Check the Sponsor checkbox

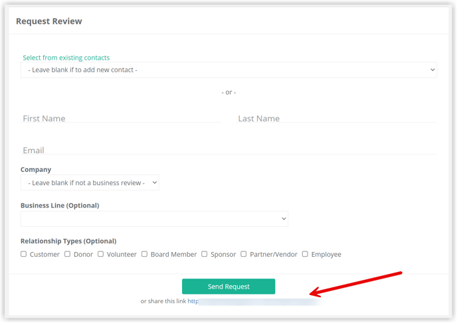pyautogui.click(x=205, y=254)
